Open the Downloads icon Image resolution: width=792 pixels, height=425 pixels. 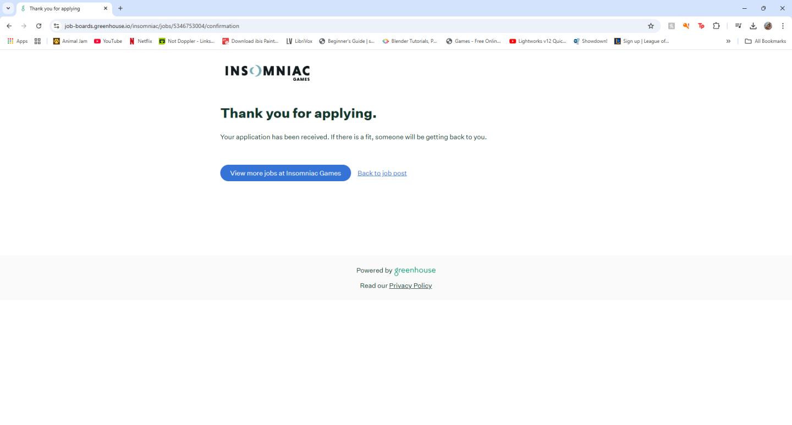(x=754, y=26)
